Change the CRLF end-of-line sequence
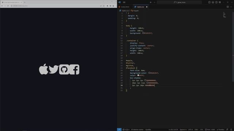Viewport: 234px width, 131px height. 196,130
